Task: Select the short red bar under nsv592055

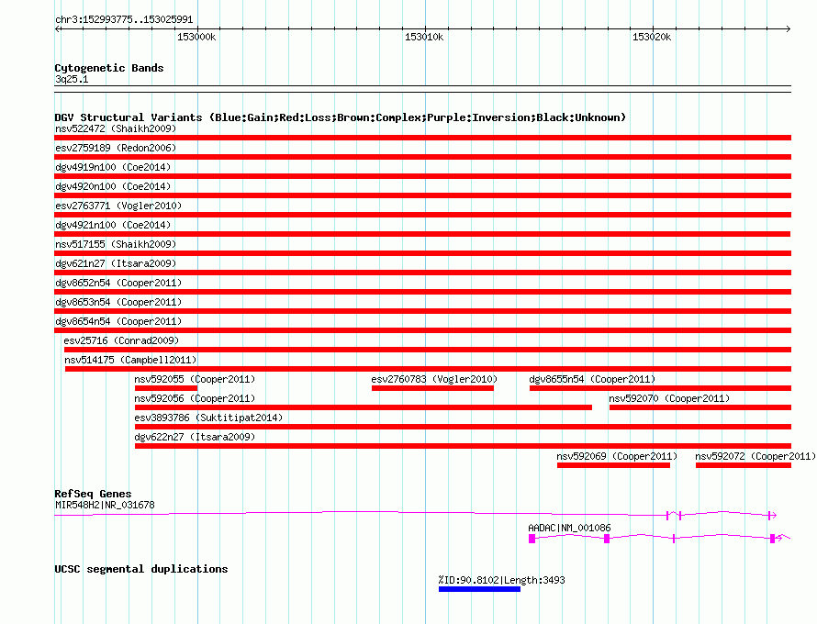Action: 165,388
